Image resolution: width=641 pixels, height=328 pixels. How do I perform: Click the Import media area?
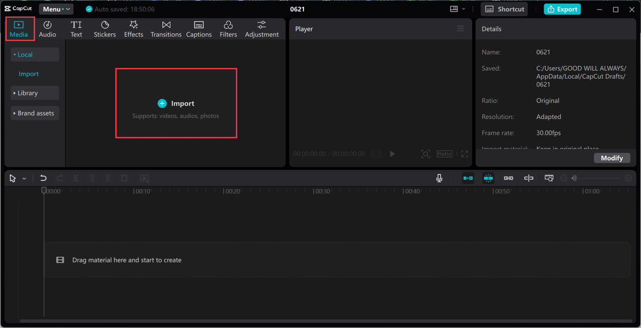pyautogui.click(x=176, y=103)
